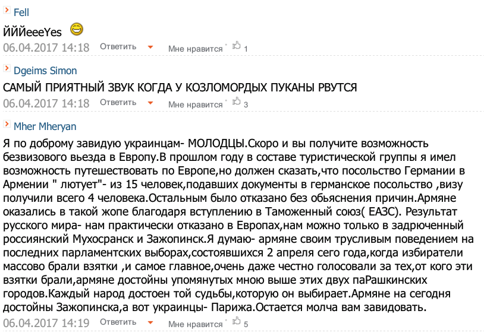Image resolution: width=484 pixels, height=336 pixels.
Task: Click the 06.04.2017 14:19 timestamp
Action: [46, 324]
